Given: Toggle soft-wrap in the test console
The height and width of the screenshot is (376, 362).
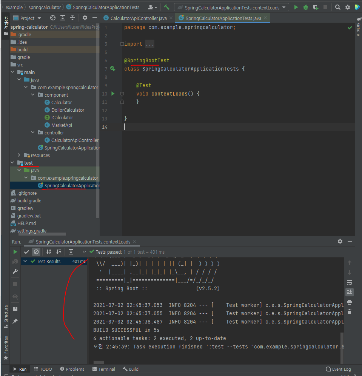Looking at the screenshot, I should pyautogui.click(x=349, y=282).
